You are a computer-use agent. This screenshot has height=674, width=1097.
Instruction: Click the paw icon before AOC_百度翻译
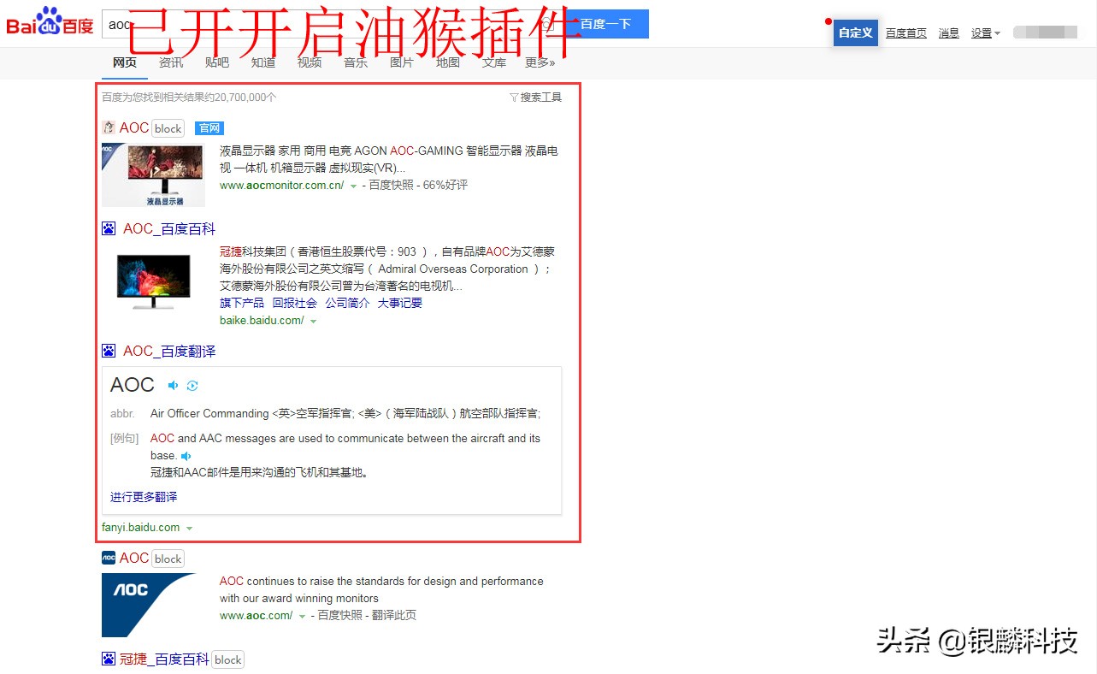click(x=109, y=350)
